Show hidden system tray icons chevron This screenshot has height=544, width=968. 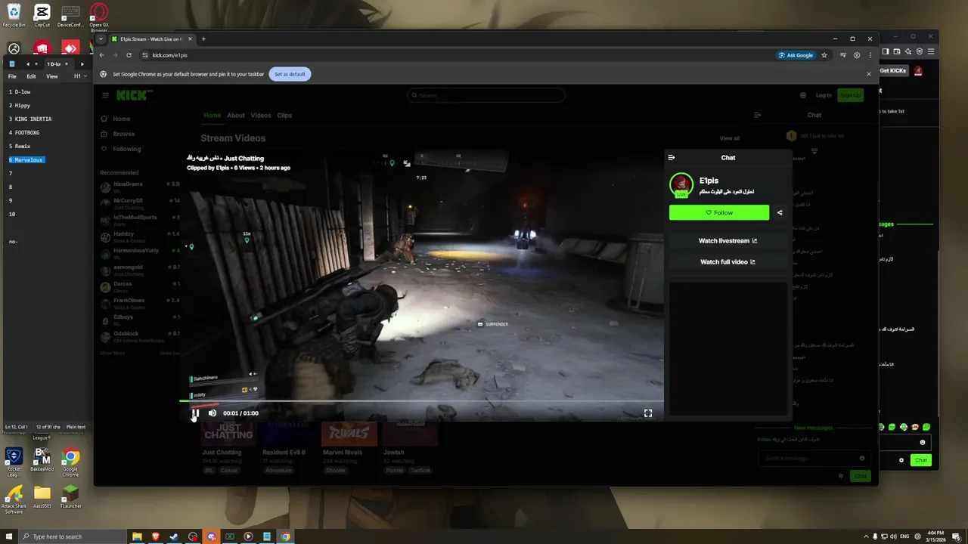[866, 536]
